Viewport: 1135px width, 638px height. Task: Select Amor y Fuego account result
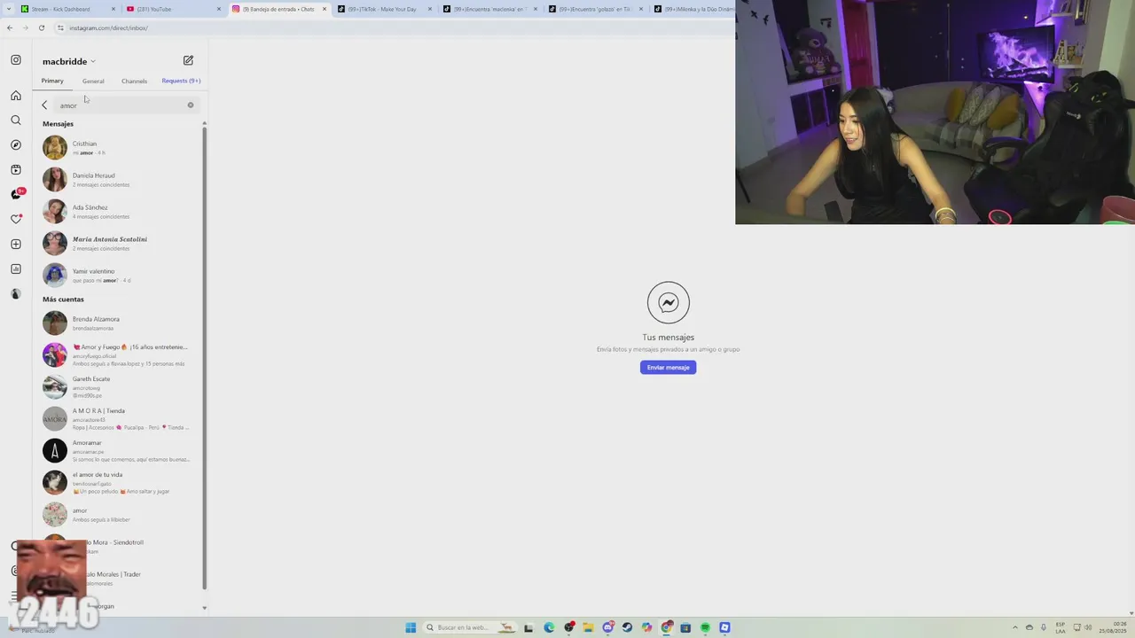tap(120, 355)
